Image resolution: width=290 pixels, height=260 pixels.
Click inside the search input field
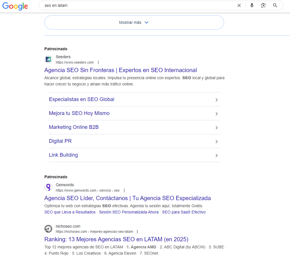(x=136, y=5)
